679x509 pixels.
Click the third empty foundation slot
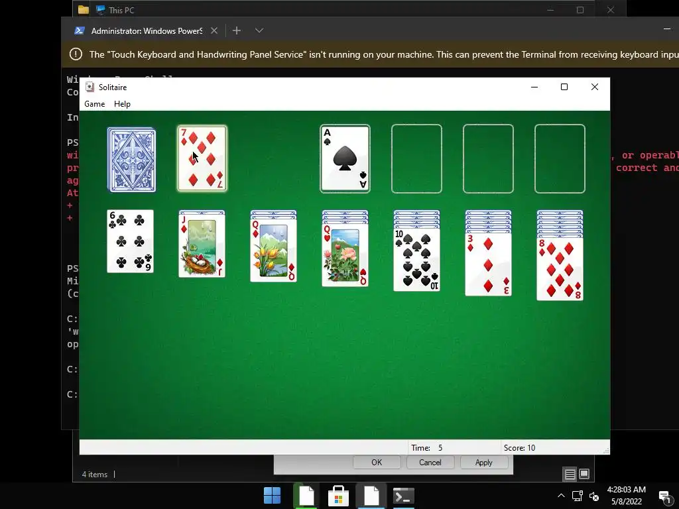[488, 158]
